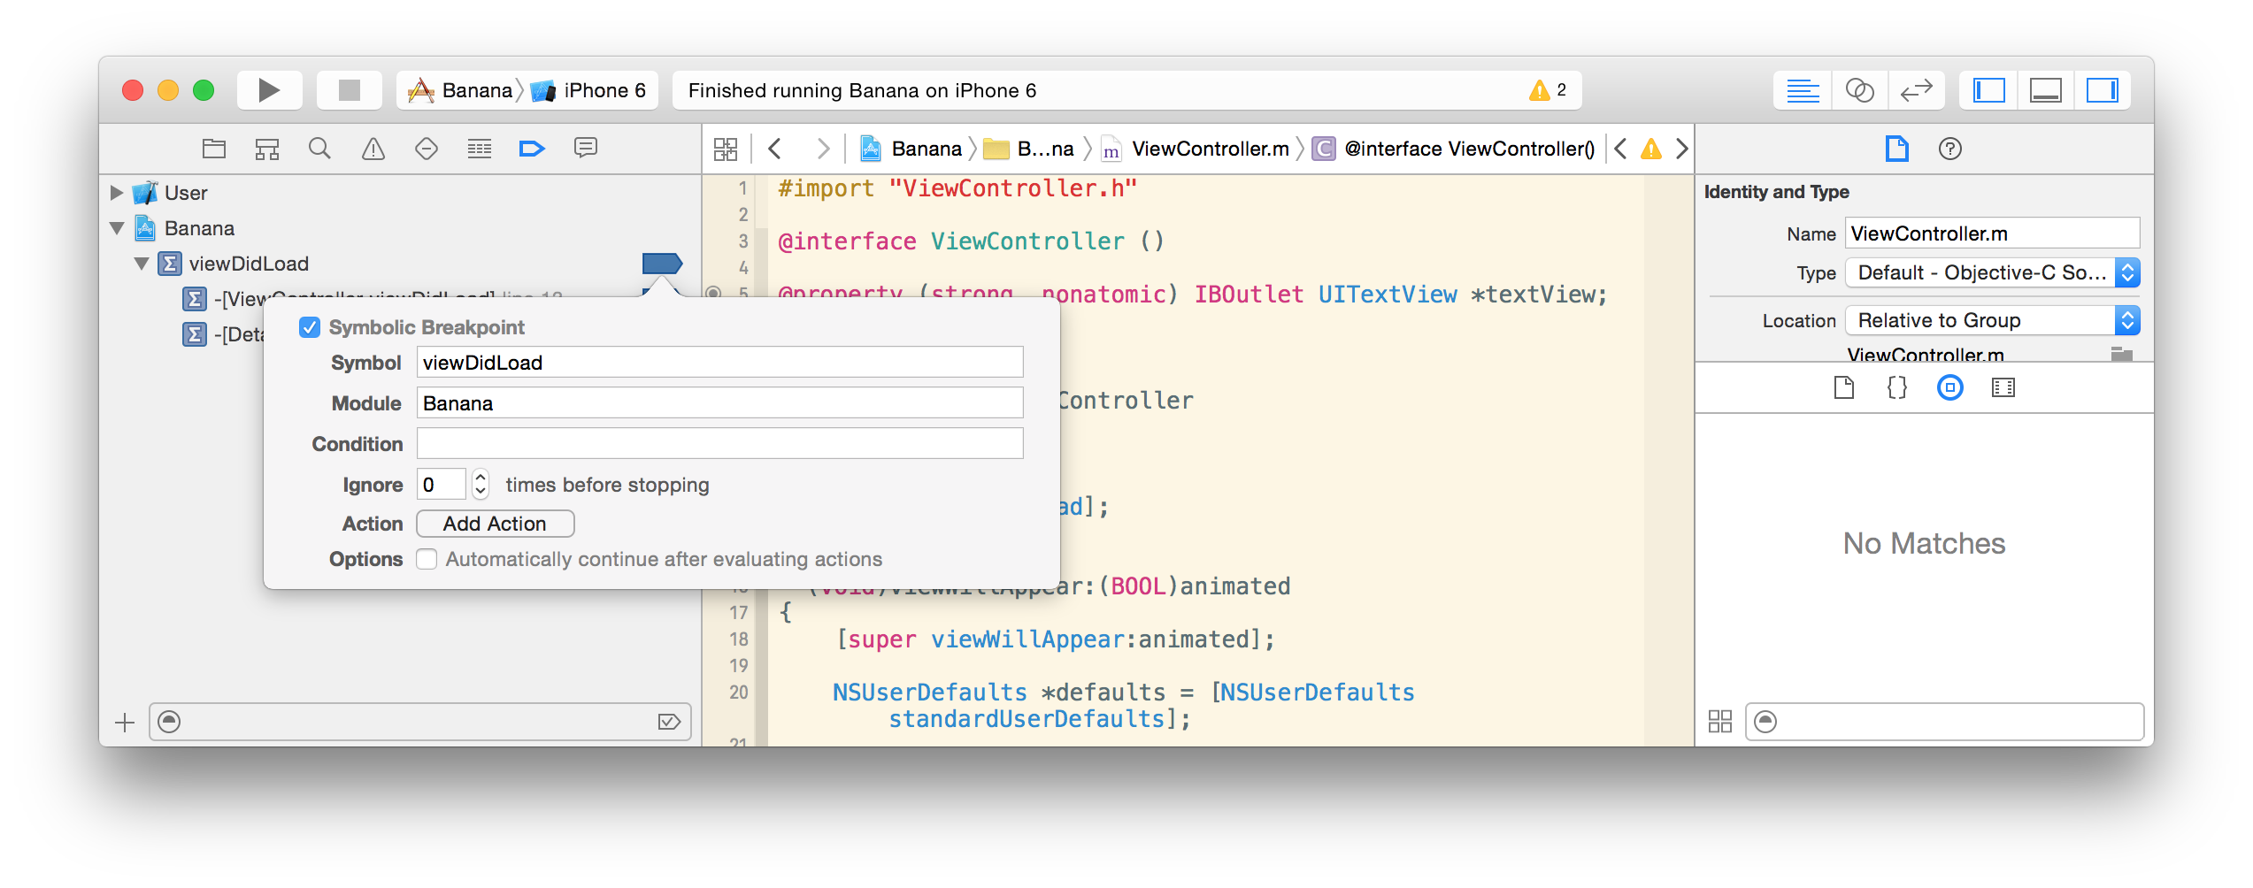Viewport: 2253px width, 888px height.
Task: Click the Stop button in toolbar
Action: 349,90
